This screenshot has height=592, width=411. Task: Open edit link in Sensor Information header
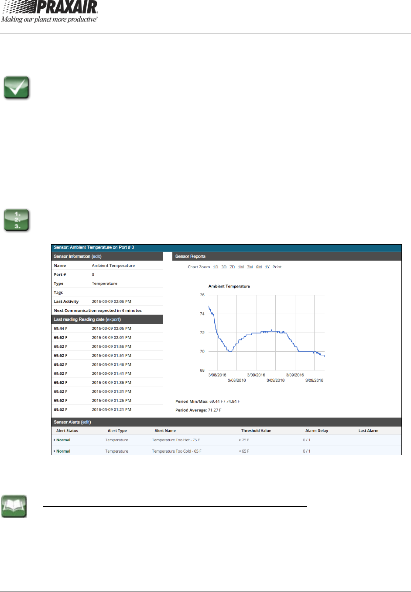tap(96, 256)
